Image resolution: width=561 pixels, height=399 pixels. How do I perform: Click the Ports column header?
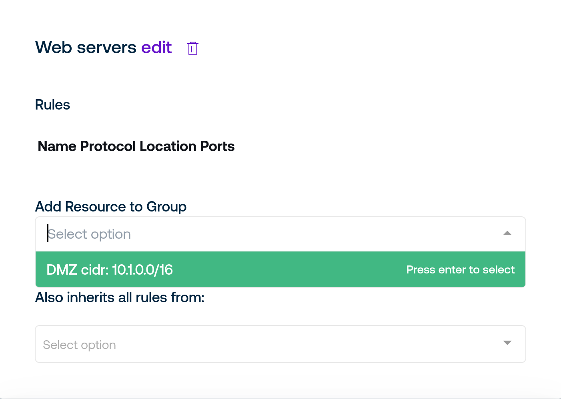(x=217, y=146)
